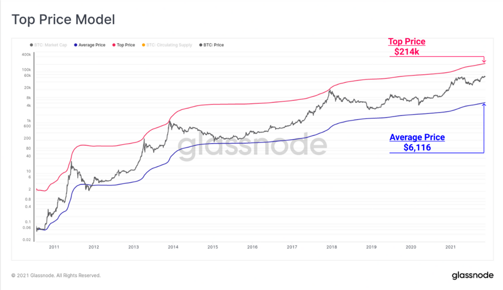
Task: Click the blue arrow tip at Average Price line
Action: pos(484,104)
